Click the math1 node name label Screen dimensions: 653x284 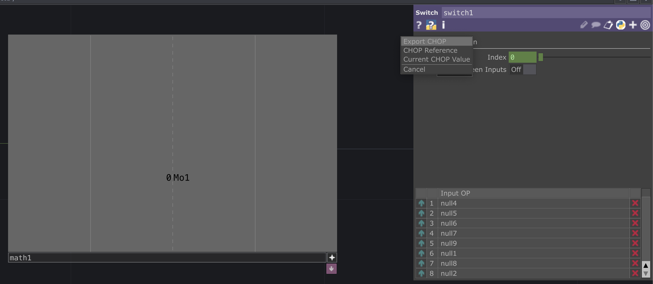167,258
